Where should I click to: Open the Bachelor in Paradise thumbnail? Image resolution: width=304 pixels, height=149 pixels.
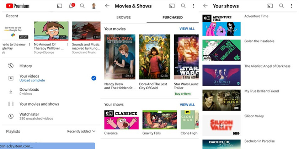pyautogui.click(x=222, y=144)
